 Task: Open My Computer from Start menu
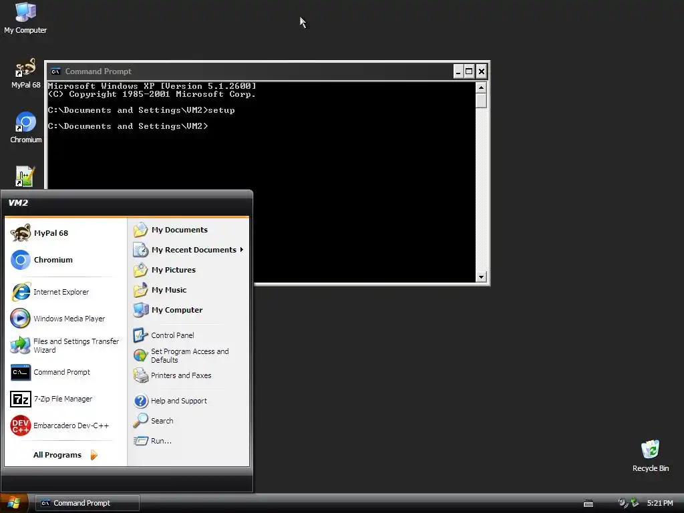pyautogui.click(x=188, y=310)
